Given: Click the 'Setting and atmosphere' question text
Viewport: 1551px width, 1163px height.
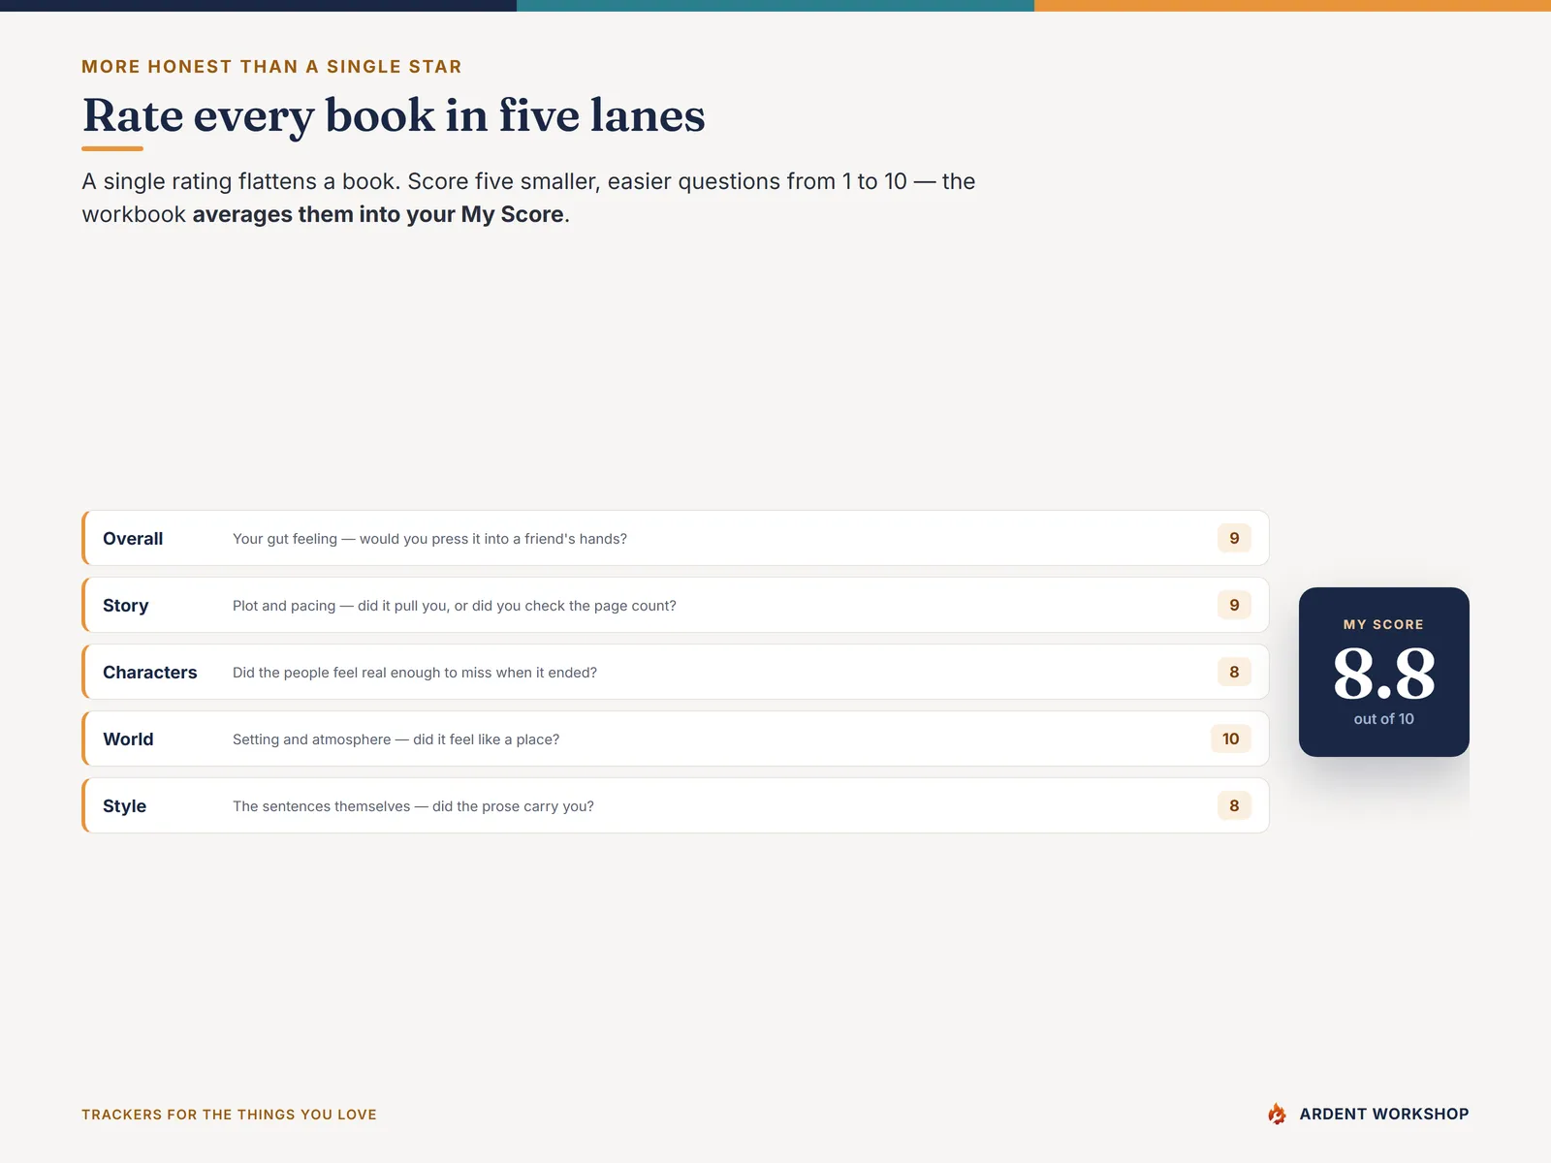Looking at the screenshot, I should coord(396,739).
